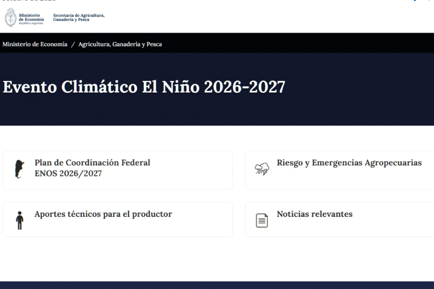Open Agricultura, Ganadería y Pesca breadcrumb
Viewport: 434px width, 289px height.
[120, 44]
